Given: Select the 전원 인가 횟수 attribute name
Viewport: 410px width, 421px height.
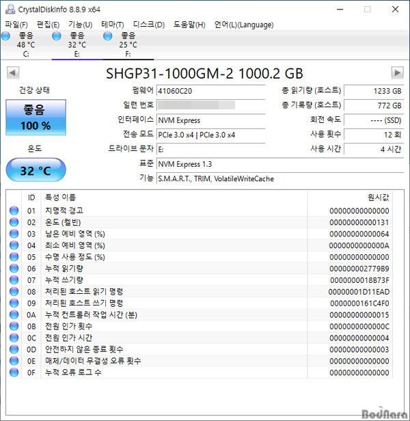Looking at the screenshot, I should (68, 326).
